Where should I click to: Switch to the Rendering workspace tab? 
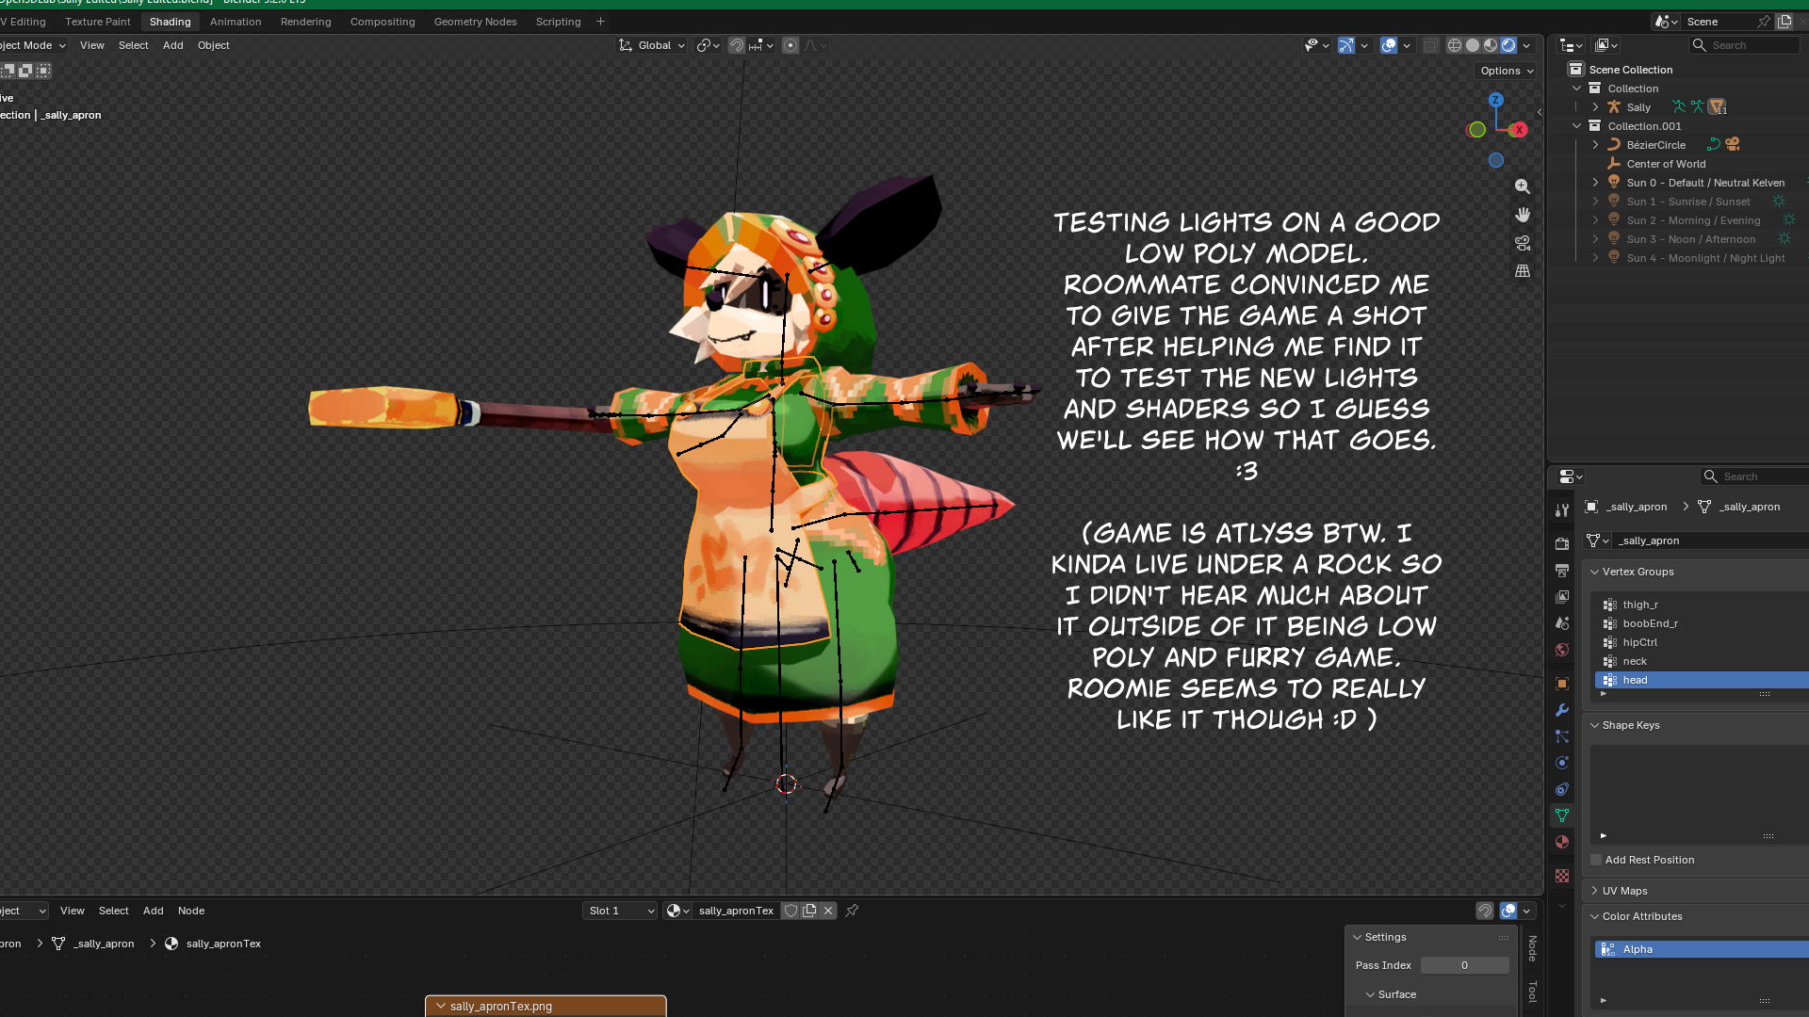pyautogui.click(x=306, y=22)
